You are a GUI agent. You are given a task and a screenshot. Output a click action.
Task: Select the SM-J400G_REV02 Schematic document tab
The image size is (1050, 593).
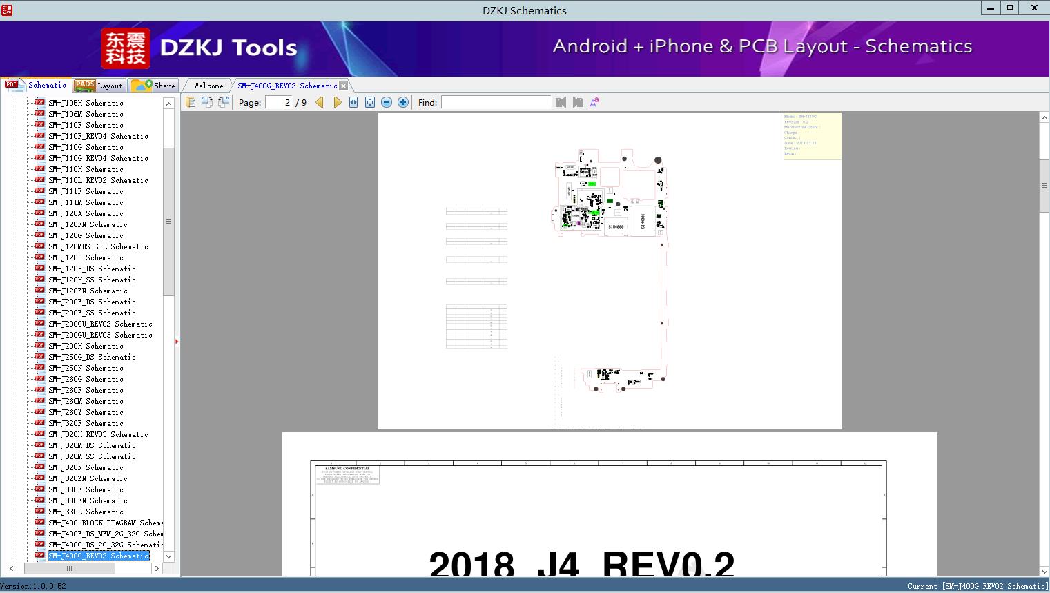pos(287,86)
